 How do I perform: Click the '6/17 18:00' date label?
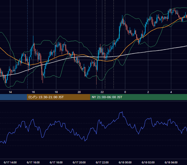tap(56, 162)
